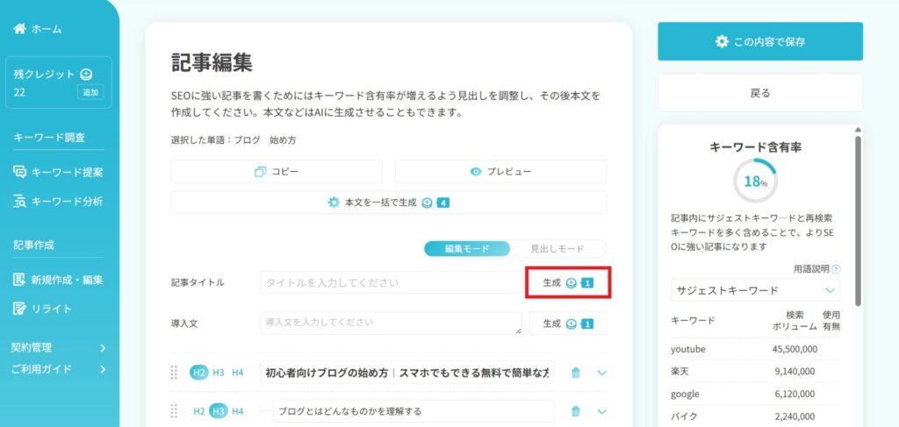Switch to 見出しモード
This screenshot has width=899, height=427.
click(x=557, y=248)
